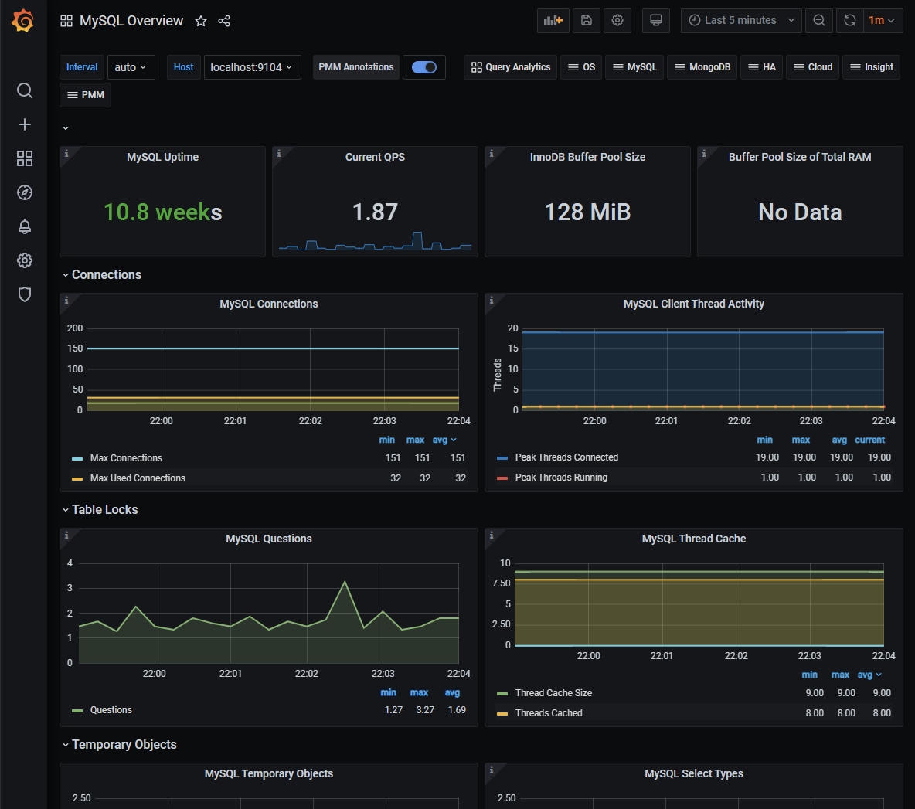The image size is (915, 809).
Task: Share the dashboard via share icon
Action: [x=224, y=21]
